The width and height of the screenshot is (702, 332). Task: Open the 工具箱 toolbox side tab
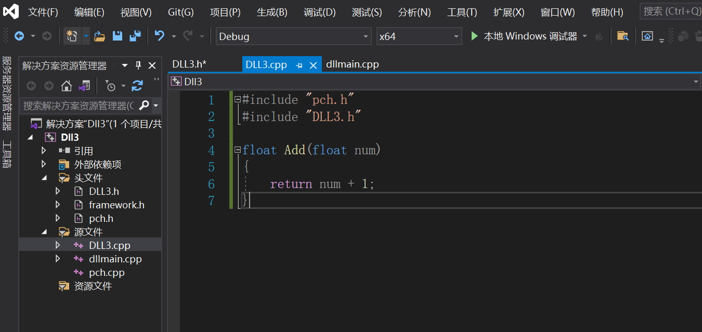tap(7, 155)
